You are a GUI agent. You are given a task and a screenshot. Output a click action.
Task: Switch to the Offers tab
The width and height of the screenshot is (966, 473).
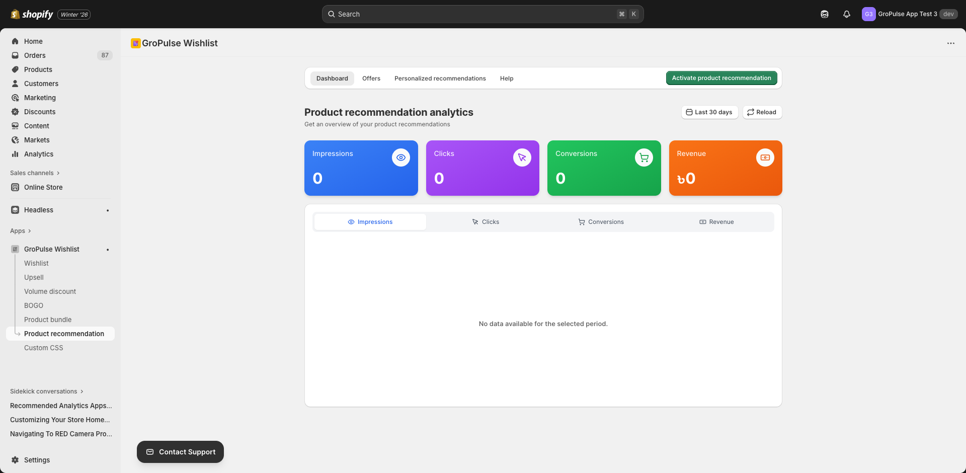371,78
